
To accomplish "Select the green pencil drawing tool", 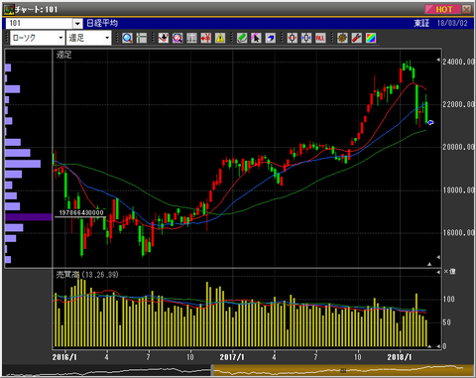I will click(242, 38).
